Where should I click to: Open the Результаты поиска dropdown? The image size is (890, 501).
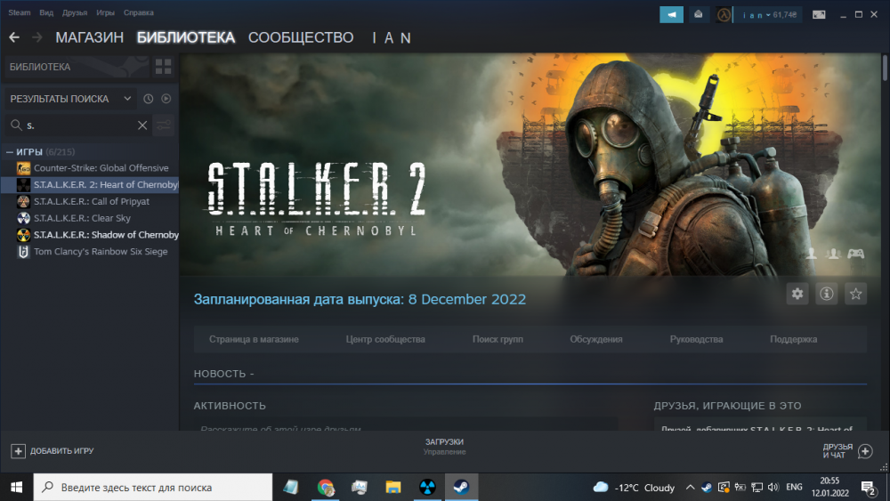point(71,99)
